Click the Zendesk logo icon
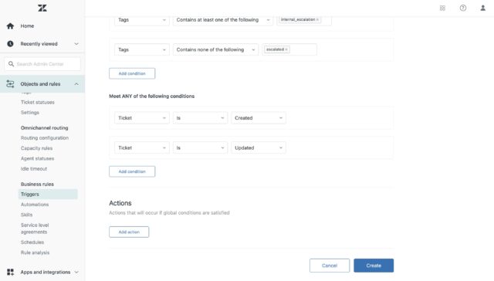The image size is (494, 281). pyautogui.click(x=42, y=8)
